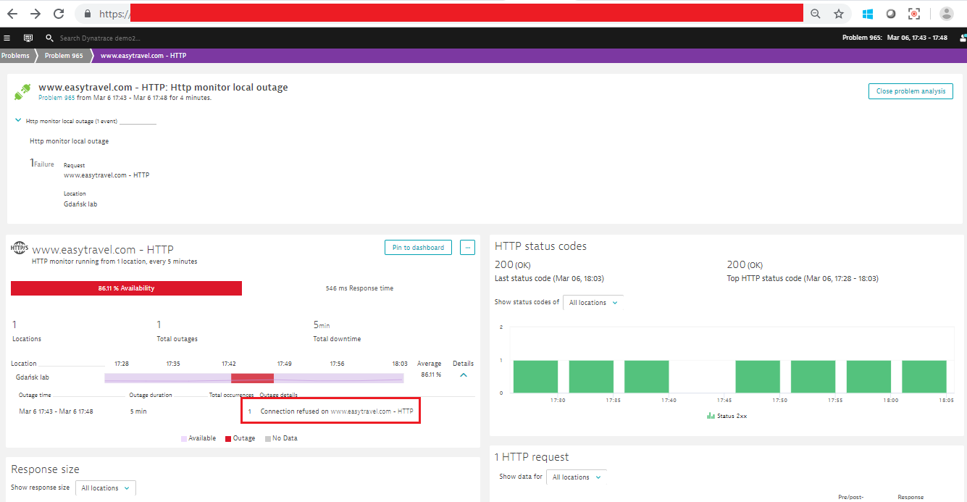Collapse the Http monitor local outage event

click(18, 121)
